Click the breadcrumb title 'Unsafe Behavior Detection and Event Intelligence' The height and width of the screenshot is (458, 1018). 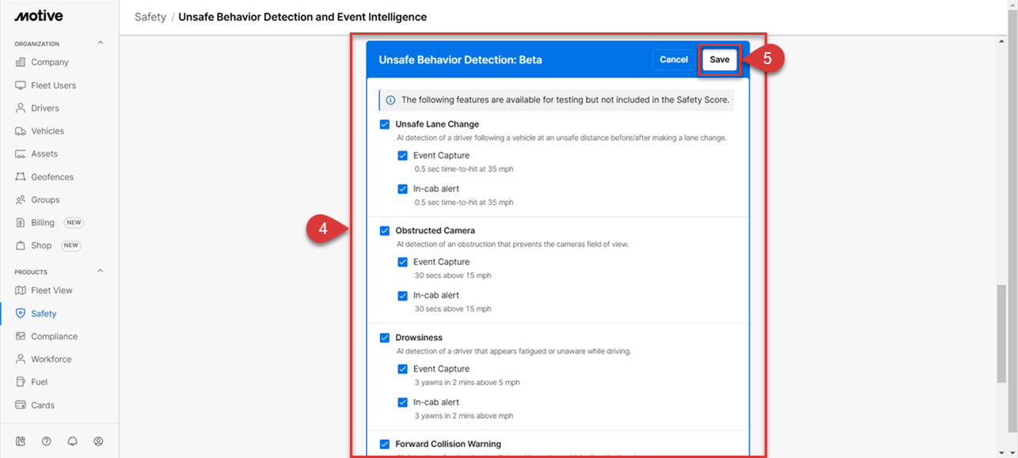(302, 17)
